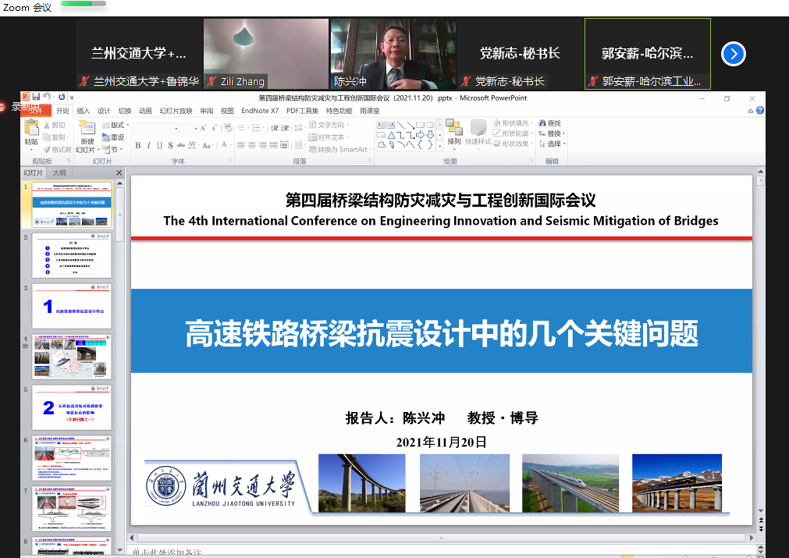Click the New Slide (新建幻灯片) icon
The height and width of the screenshot is (558, 789).
[x=87, y=130]
